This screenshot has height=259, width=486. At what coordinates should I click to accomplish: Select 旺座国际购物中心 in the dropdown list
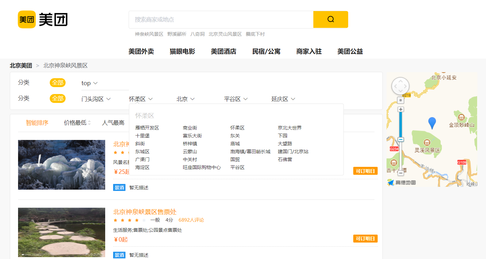pos(202,167)
